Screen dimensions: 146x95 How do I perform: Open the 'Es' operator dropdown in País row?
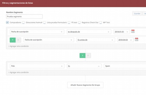coord(84,66)
